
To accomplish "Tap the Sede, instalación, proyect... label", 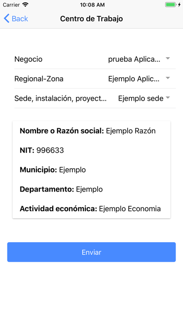I will coord(61,98).
